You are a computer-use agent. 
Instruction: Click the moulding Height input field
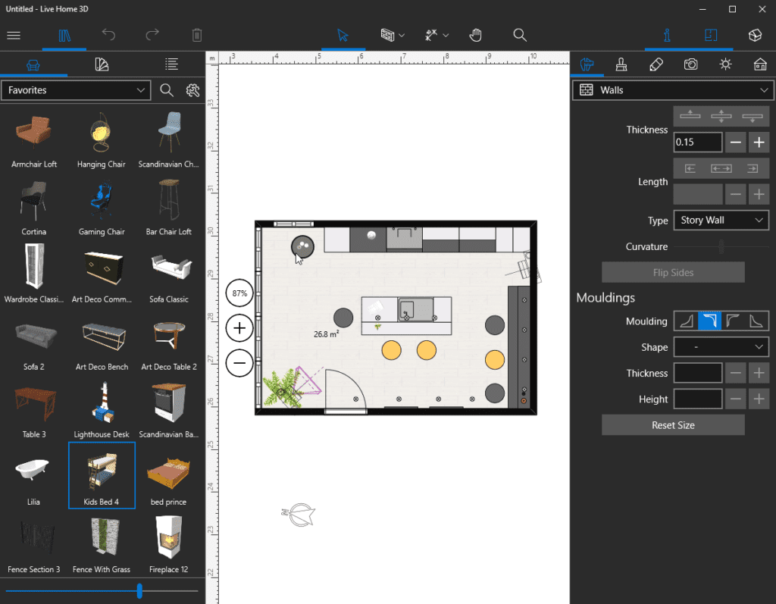point(698,399)
